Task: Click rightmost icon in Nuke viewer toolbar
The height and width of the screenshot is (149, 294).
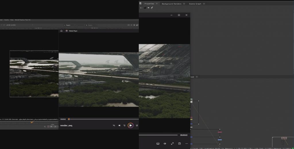Action: click(137, 25)
